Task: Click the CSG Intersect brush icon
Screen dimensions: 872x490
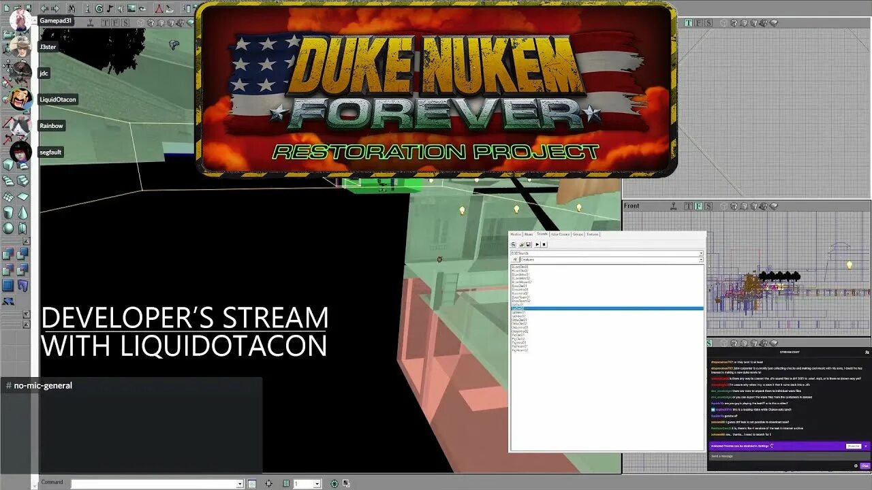Action: pos(8,269)
